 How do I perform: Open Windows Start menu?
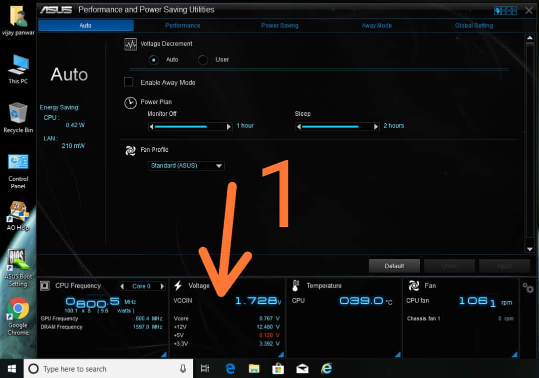pyautogui.click(x=11, y=369)
